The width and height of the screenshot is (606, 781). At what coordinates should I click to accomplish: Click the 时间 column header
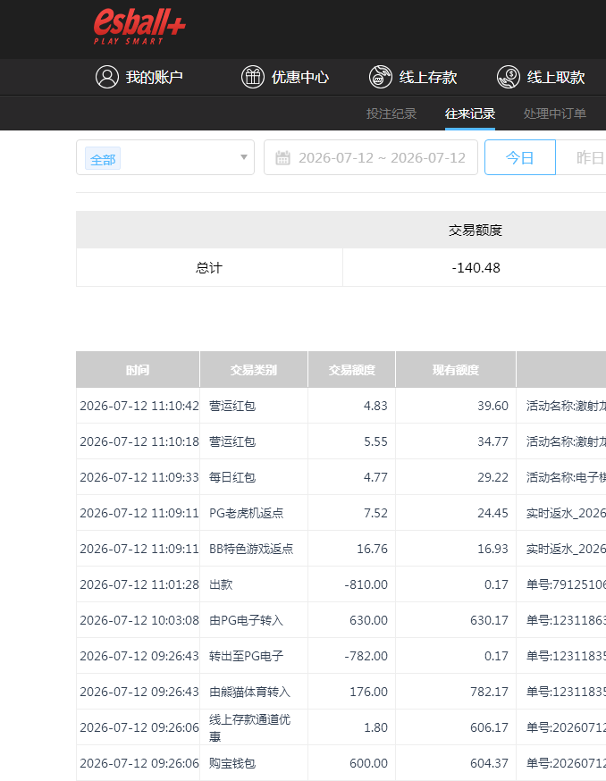(138, 370)
